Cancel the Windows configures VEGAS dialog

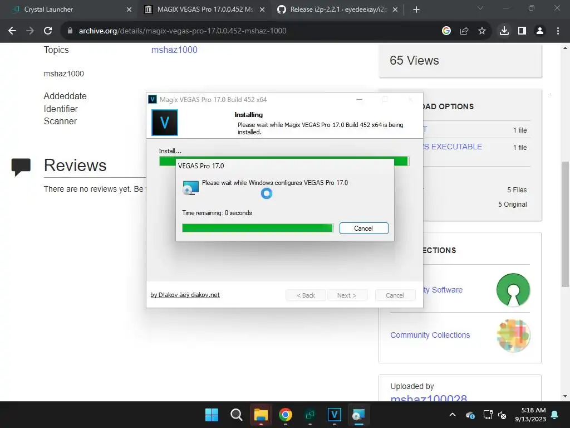pyautogui.click(x=364, y=228)
